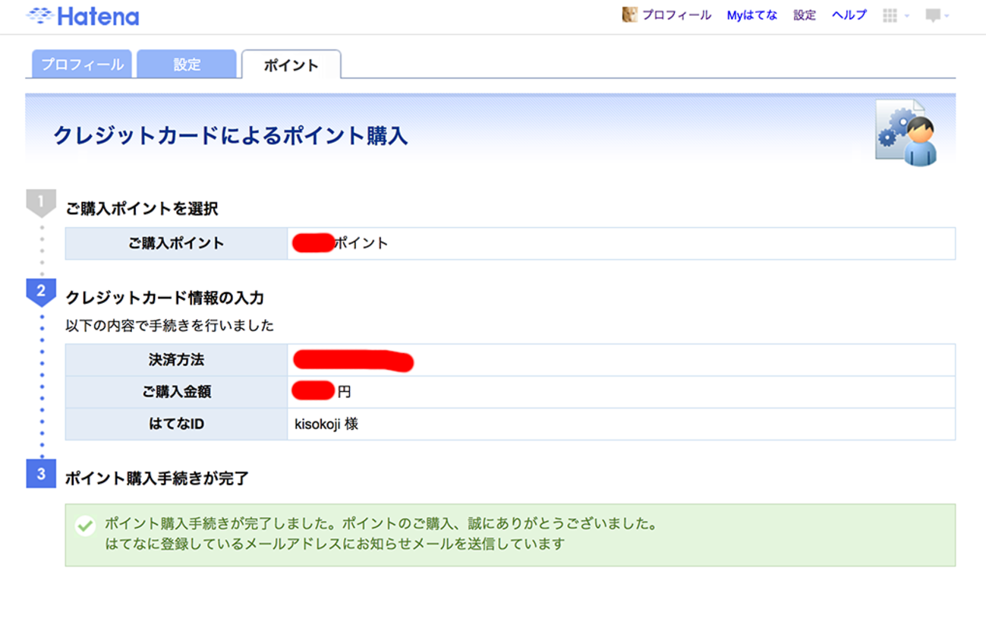Click the はてなID table label
Viewport: 986px width, 622px height.
point(176,425)
